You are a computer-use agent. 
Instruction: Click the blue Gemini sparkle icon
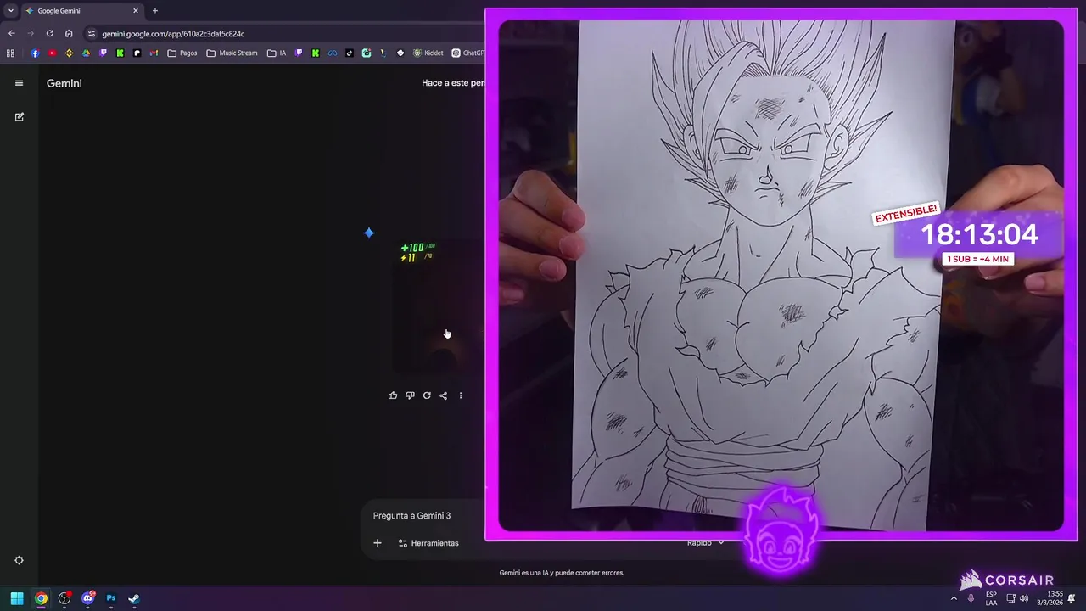[x=369, y=233]
